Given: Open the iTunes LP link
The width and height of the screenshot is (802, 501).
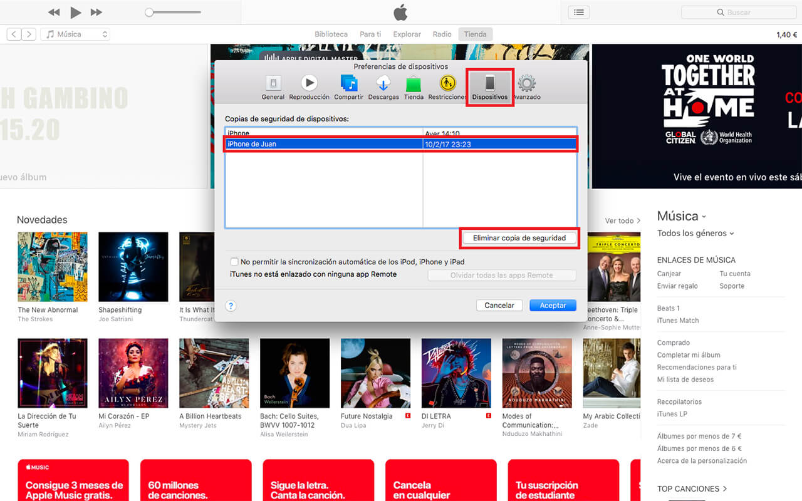Looking at the screenshot, I should pos(672,414).
